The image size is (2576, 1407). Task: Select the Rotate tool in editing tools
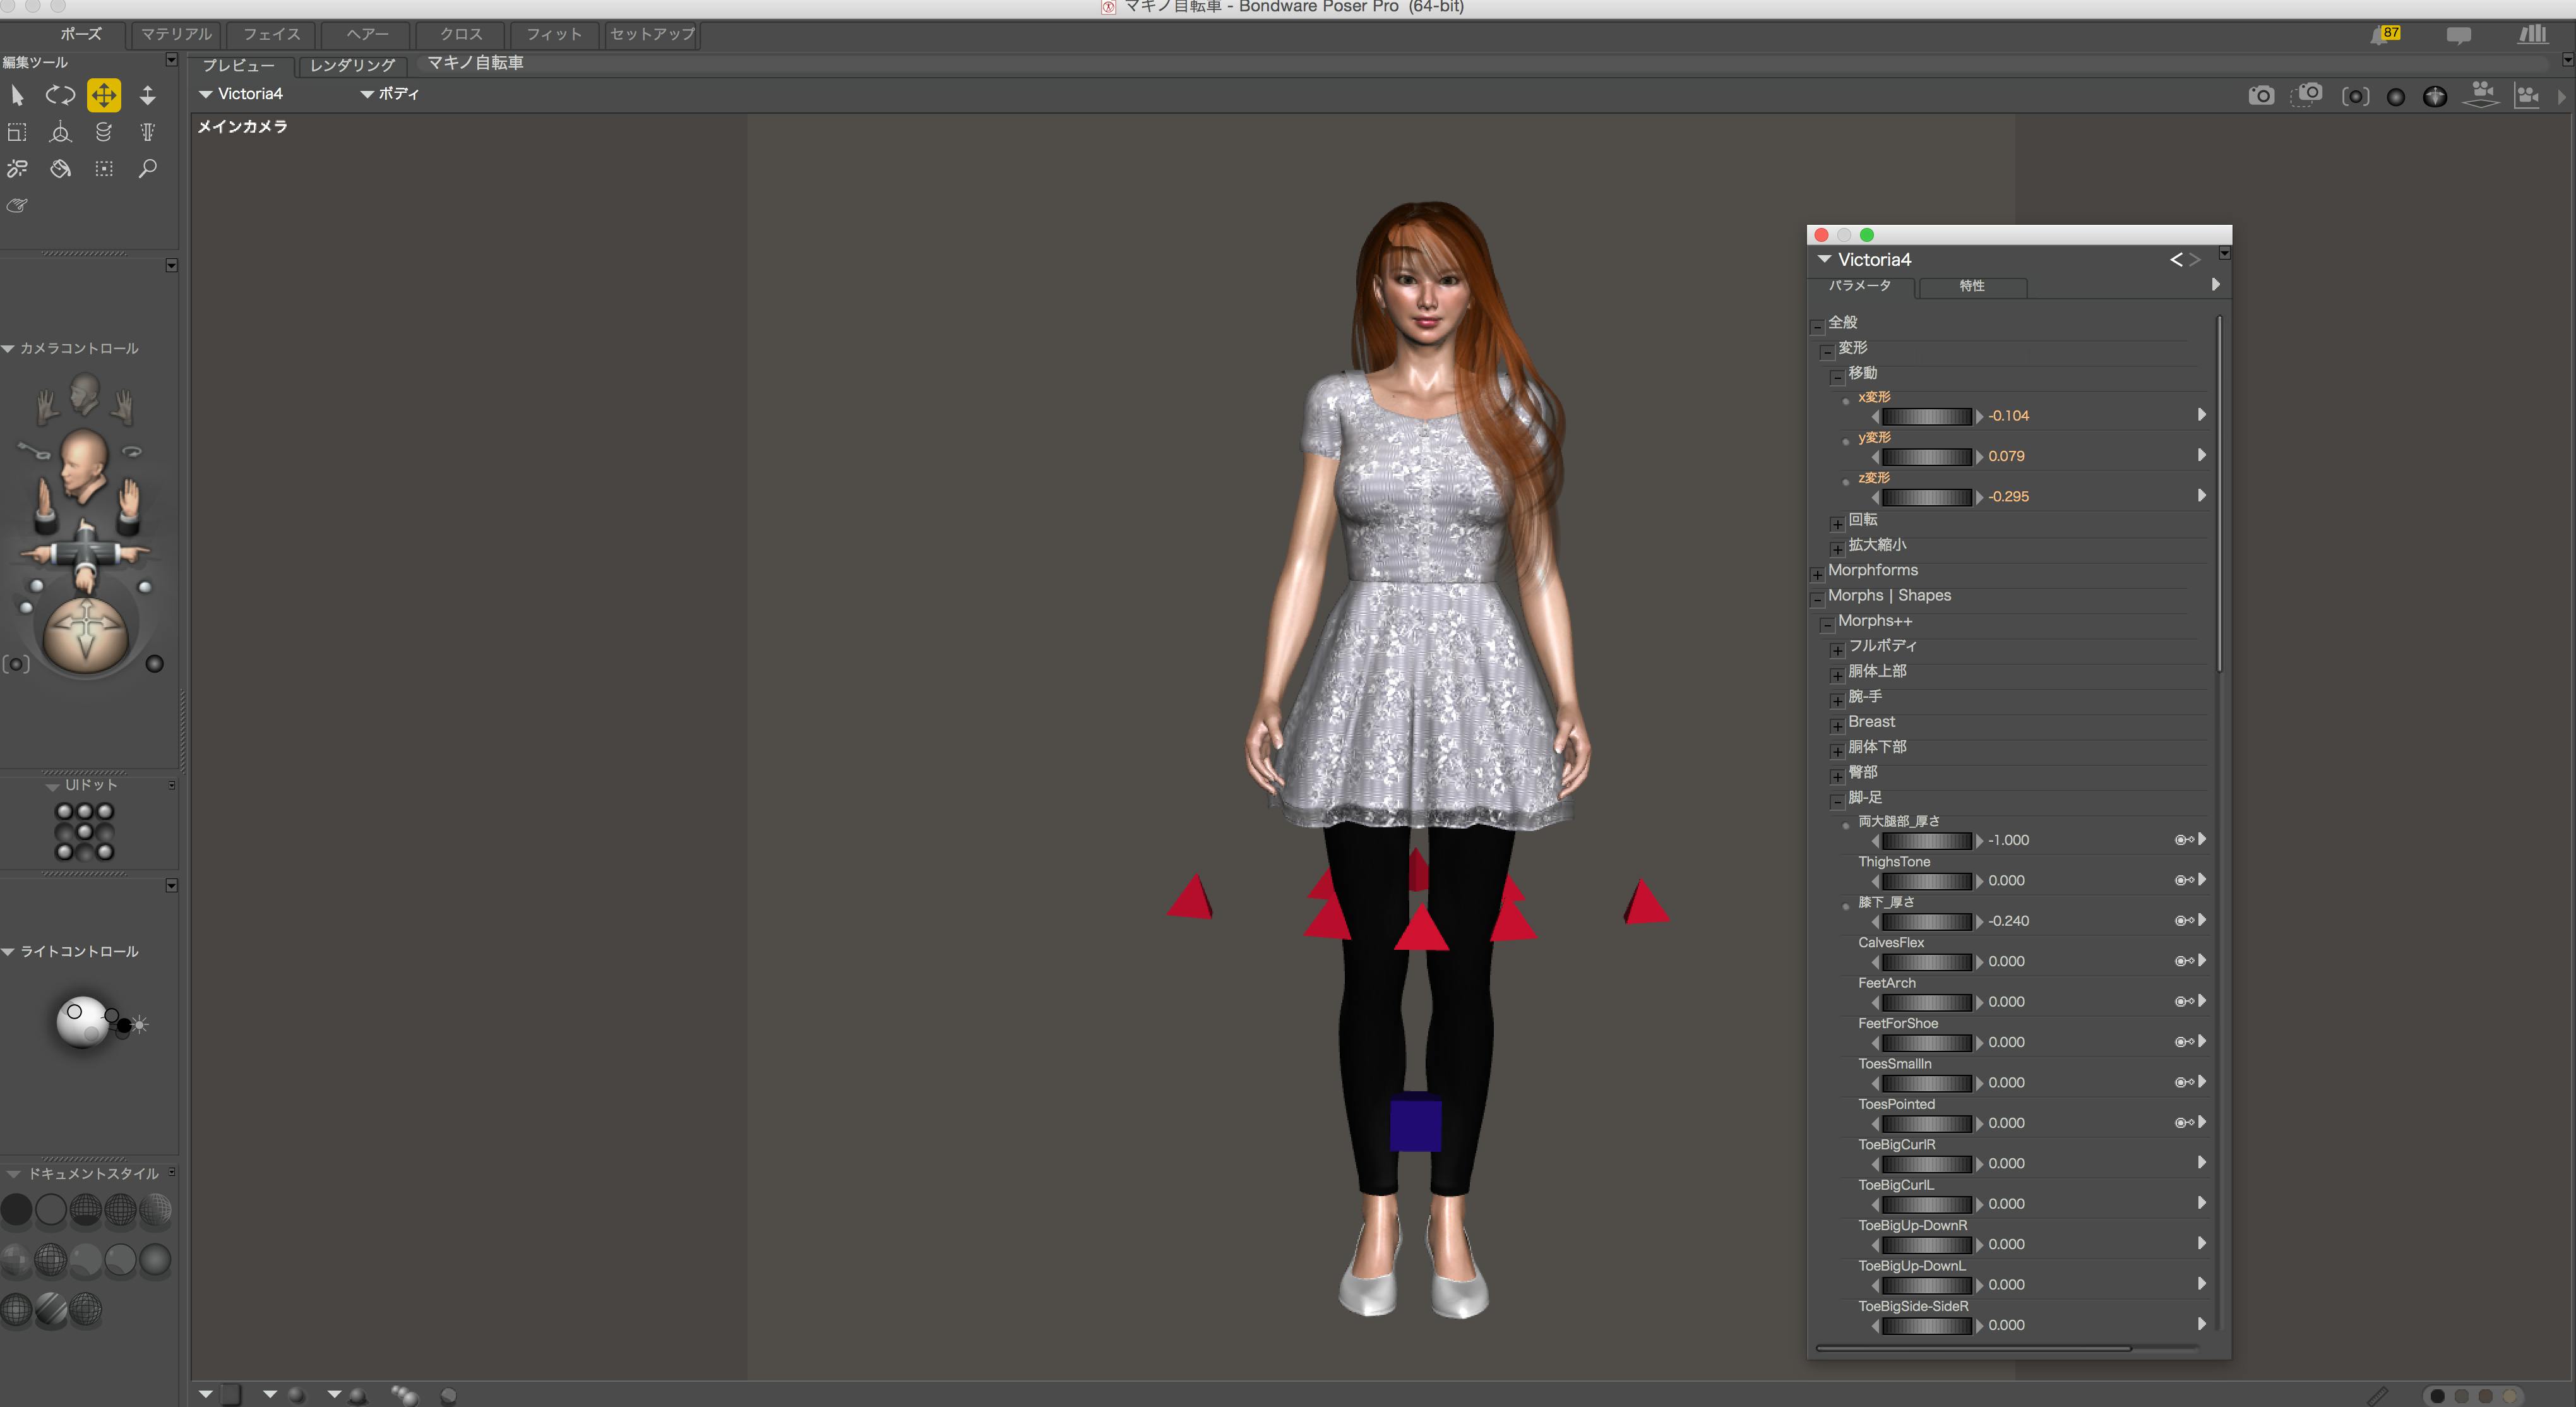[x=60, y=96]
